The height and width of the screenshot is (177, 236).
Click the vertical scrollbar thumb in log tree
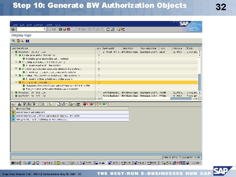[200, 82]
